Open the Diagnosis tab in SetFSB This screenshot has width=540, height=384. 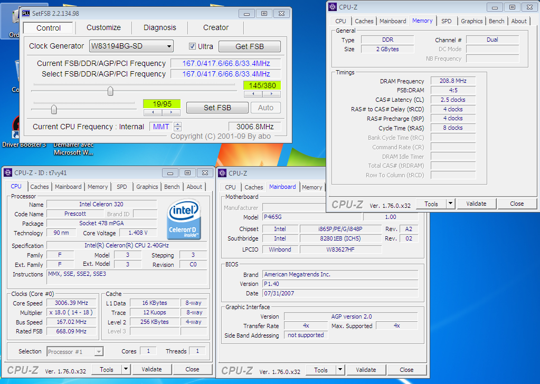coord(160,27)
